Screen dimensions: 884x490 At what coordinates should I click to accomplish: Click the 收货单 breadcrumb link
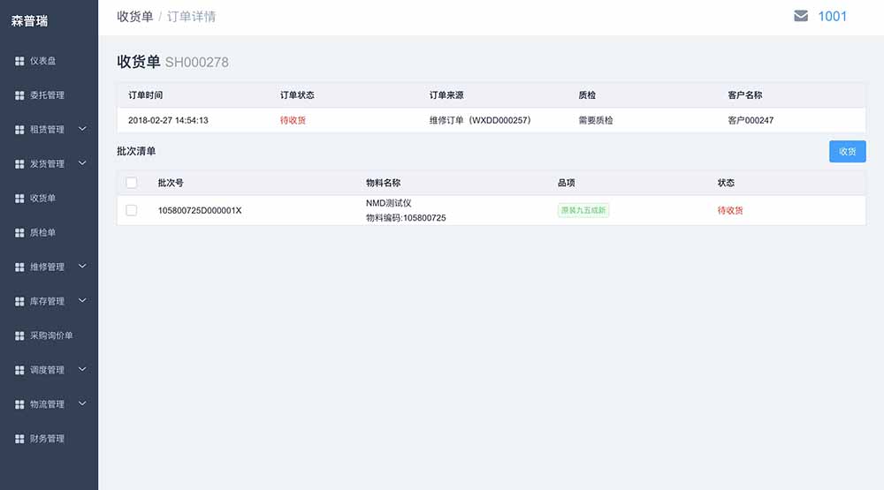pyautogui.click(x=134, y=16)
